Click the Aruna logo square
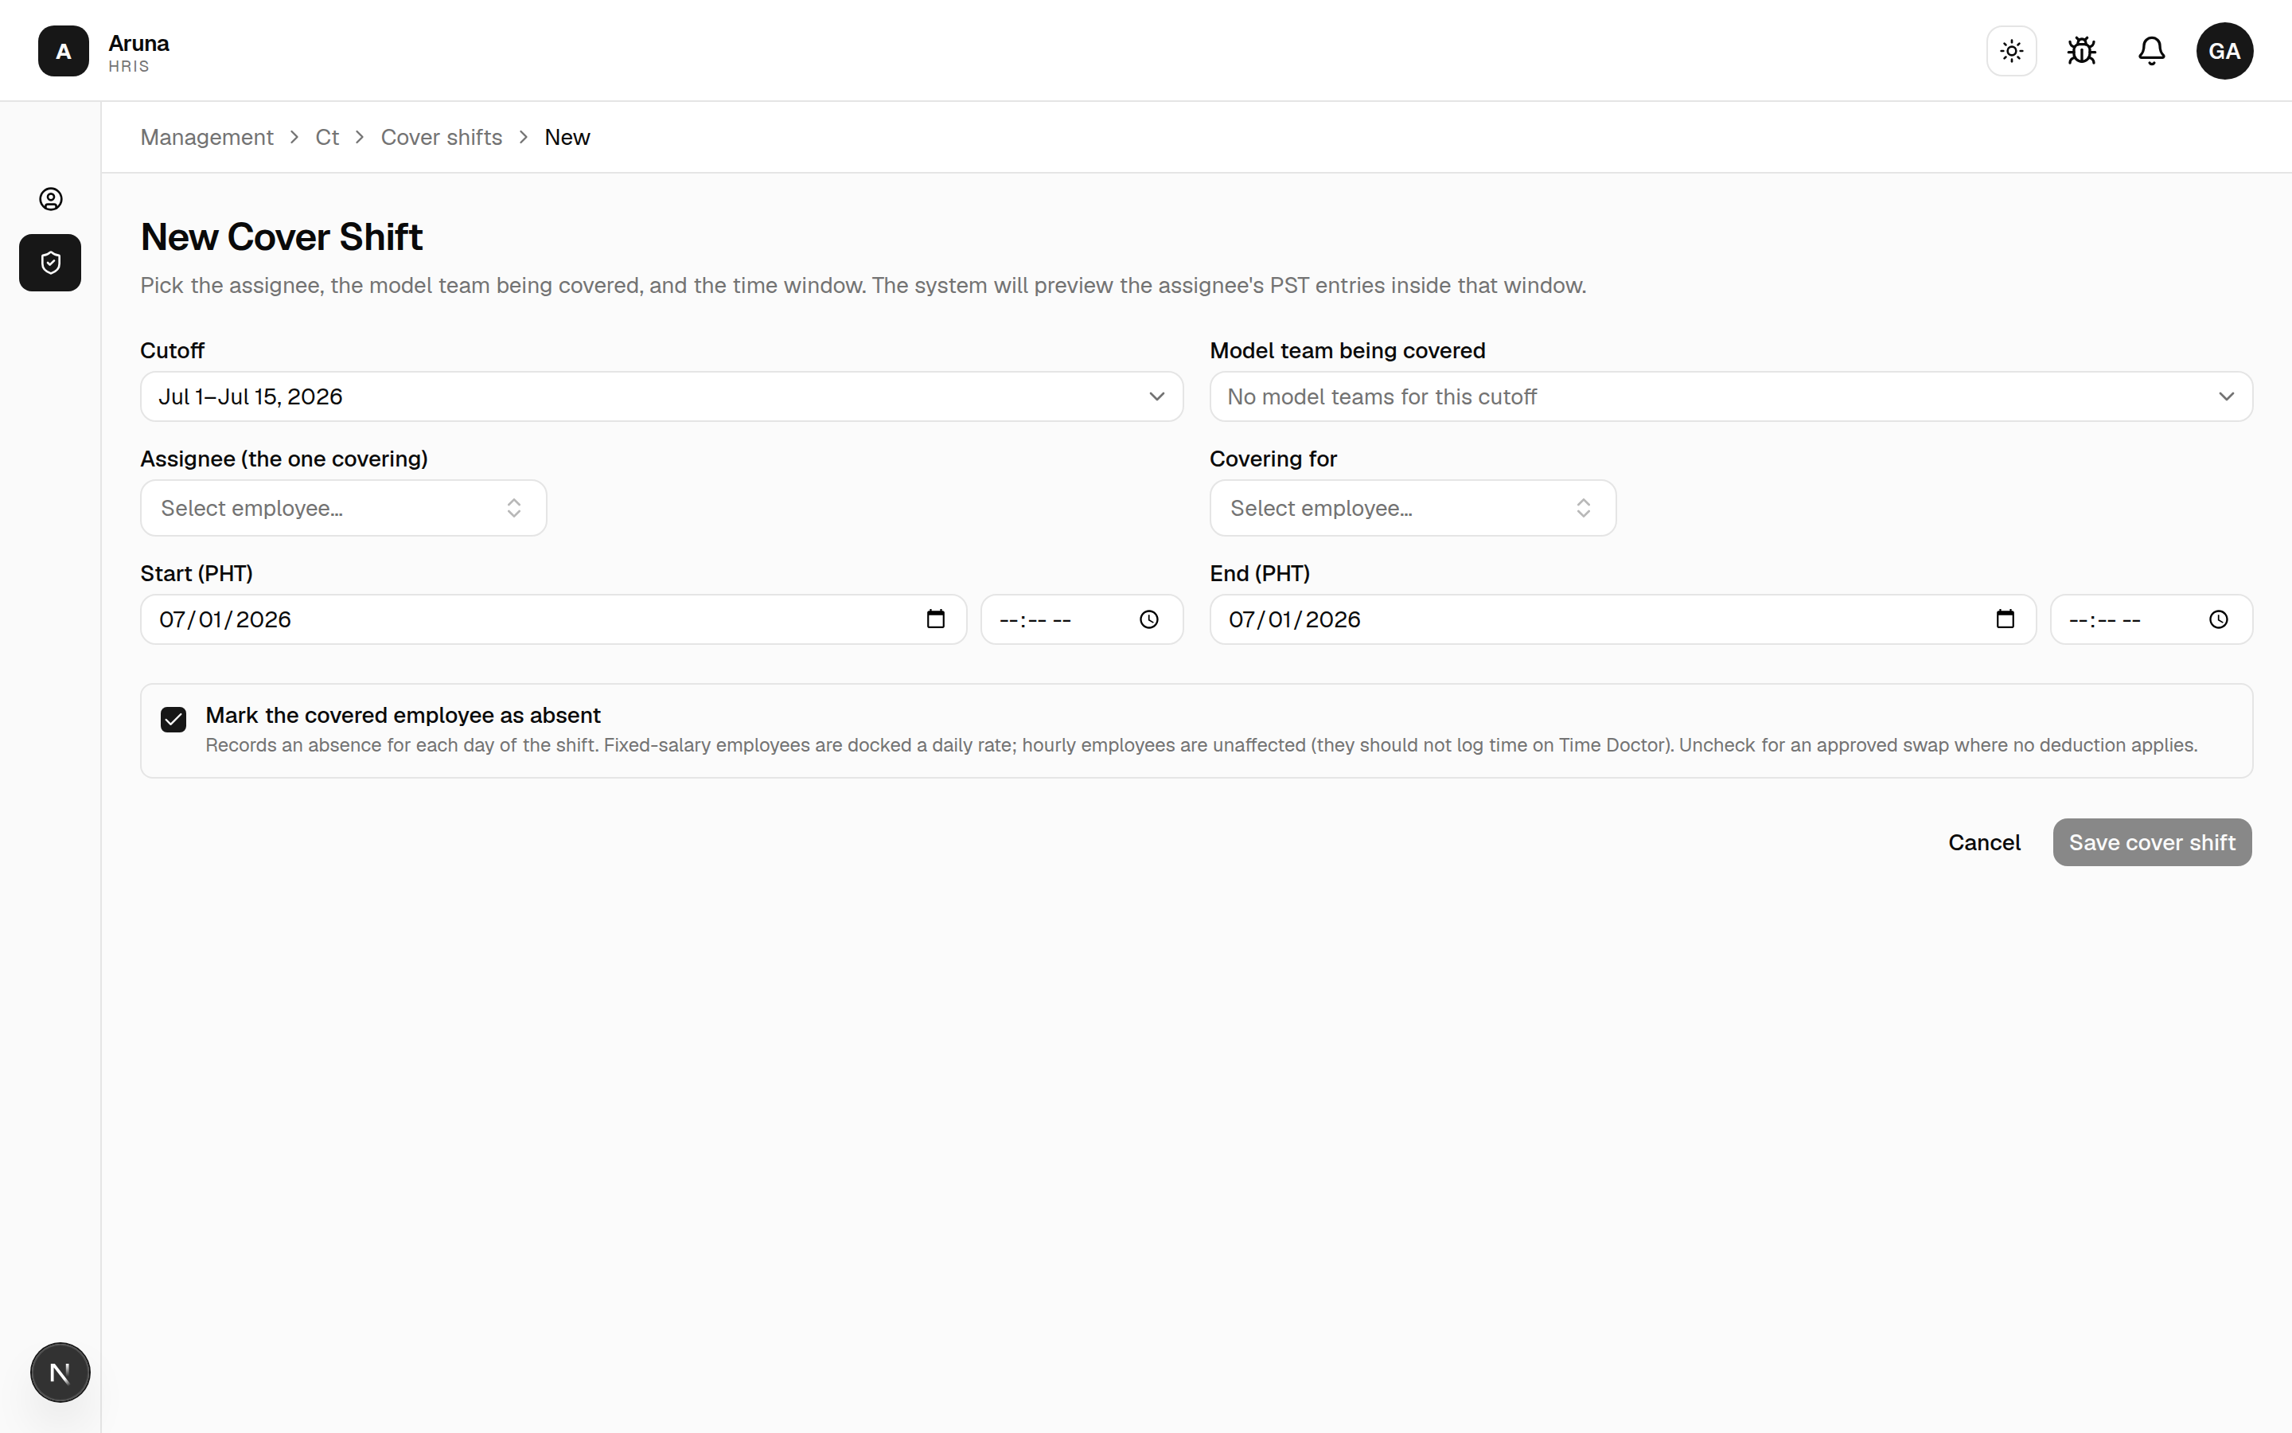This screenshot has width=2292, height=1433. click(x=64, y=51)
